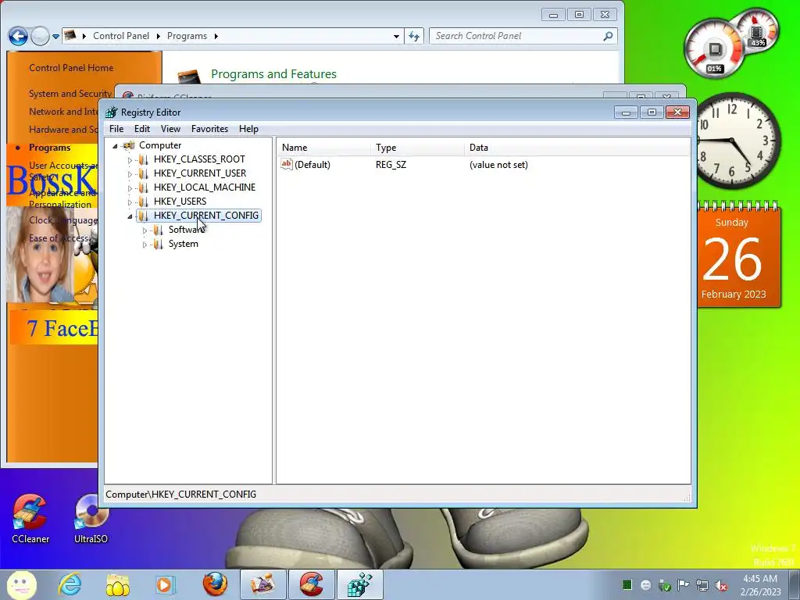The width and height of the screenshot is (800, 600).
Task: Open the Programs sidebar link
Action: 49,148
